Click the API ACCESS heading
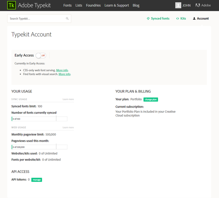The image size is (219, 198). tap(20, 172)
